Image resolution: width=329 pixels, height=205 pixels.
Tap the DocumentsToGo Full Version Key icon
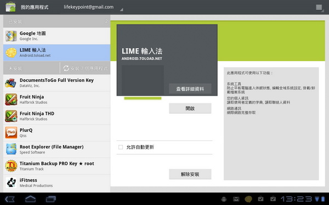tap(11, 83)
